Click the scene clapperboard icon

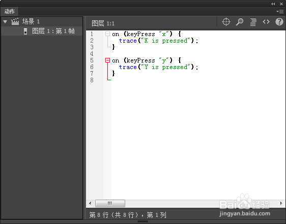15,21
